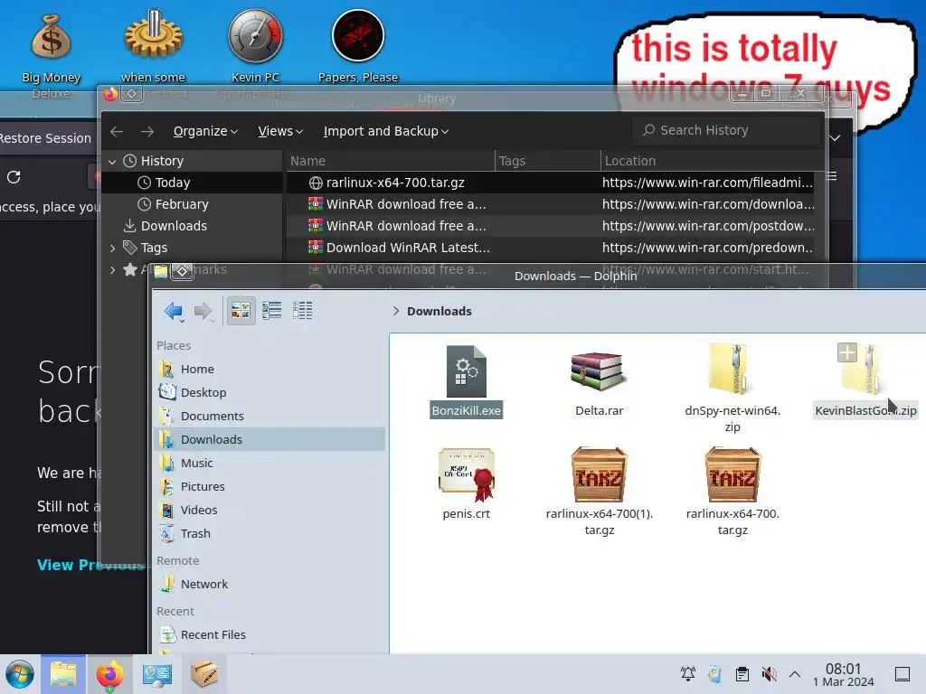Screen dimensions: 926x694
Task: Click the muted volume tray icon
Action: point(769,674)
